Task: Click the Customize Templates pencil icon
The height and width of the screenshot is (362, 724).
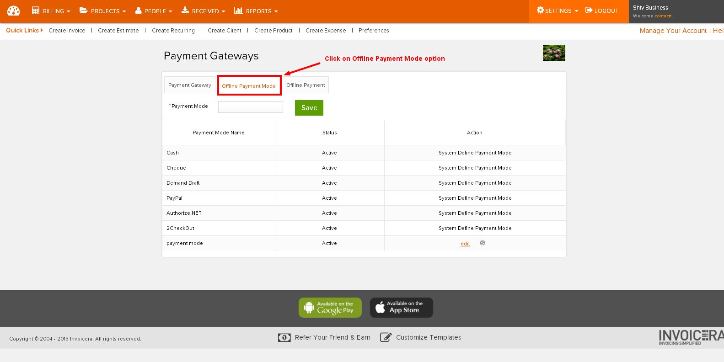Action: (386, 337)
